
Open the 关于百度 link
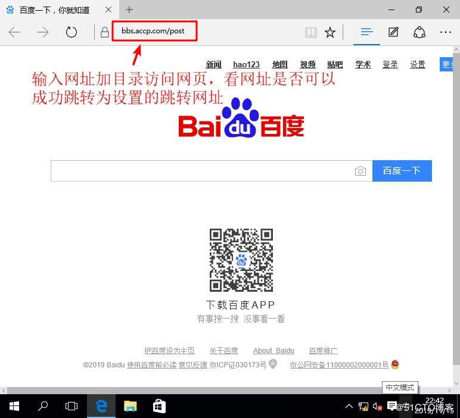click(x=224, y=351)
